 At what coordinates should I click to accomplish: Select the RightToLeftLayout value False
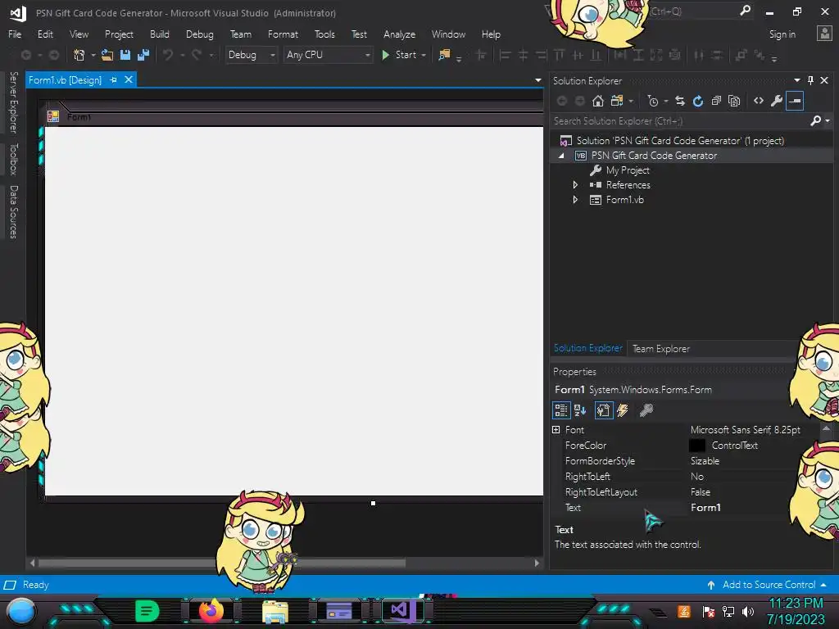tap(701, 491)
